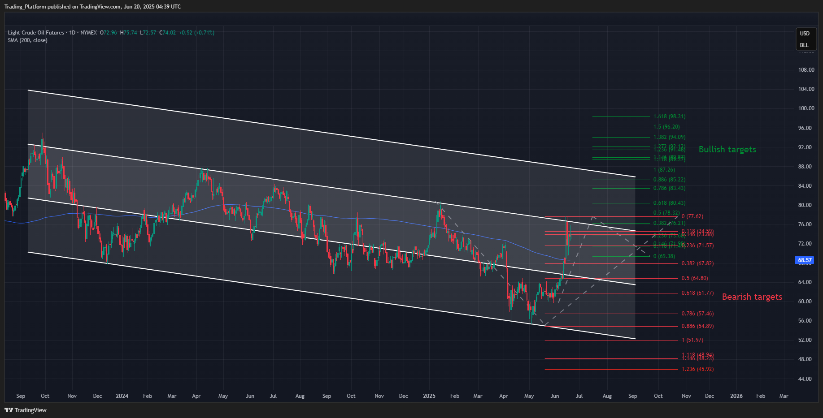Image resolution: width=823 pixels, height=418 pixels.
Task: Open the USD currency selector
Action: click(805, 34)
